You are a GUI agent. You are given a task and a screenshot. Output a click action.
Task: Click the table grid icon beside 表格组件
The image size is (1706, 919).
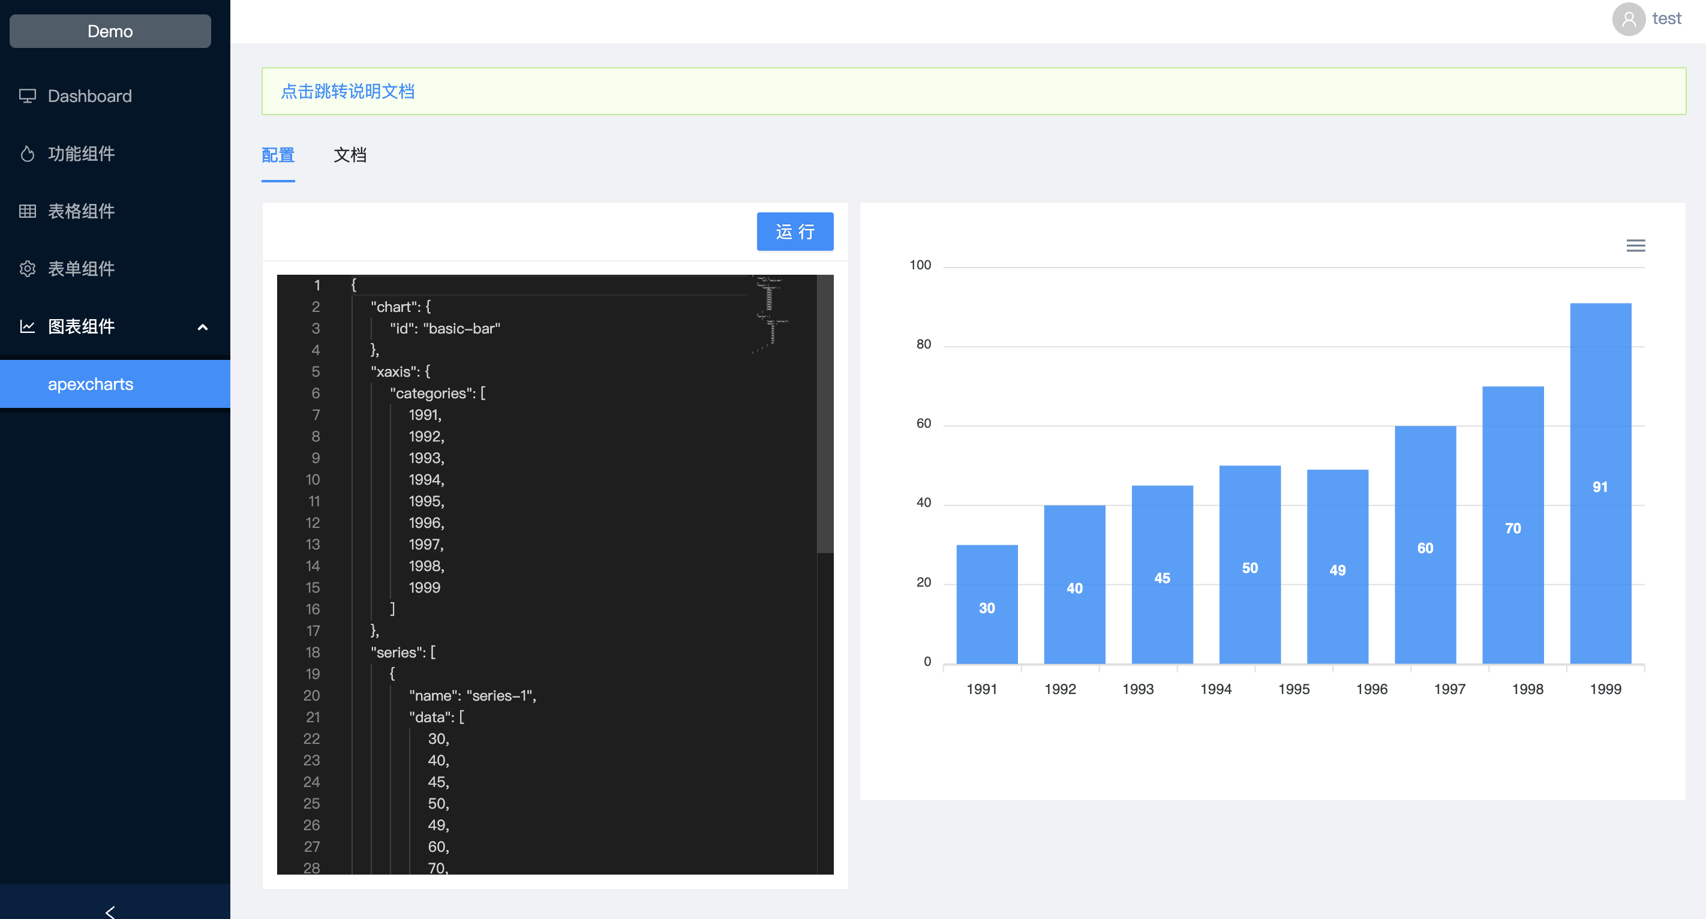click(x=27, y=211)
